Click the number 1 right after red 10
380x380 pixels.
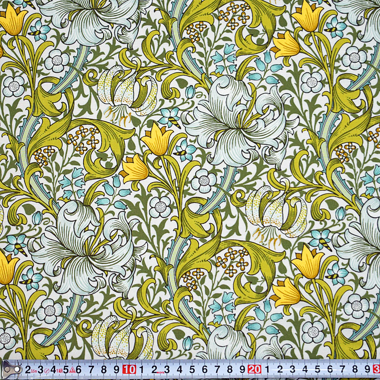tap(142, 369)
